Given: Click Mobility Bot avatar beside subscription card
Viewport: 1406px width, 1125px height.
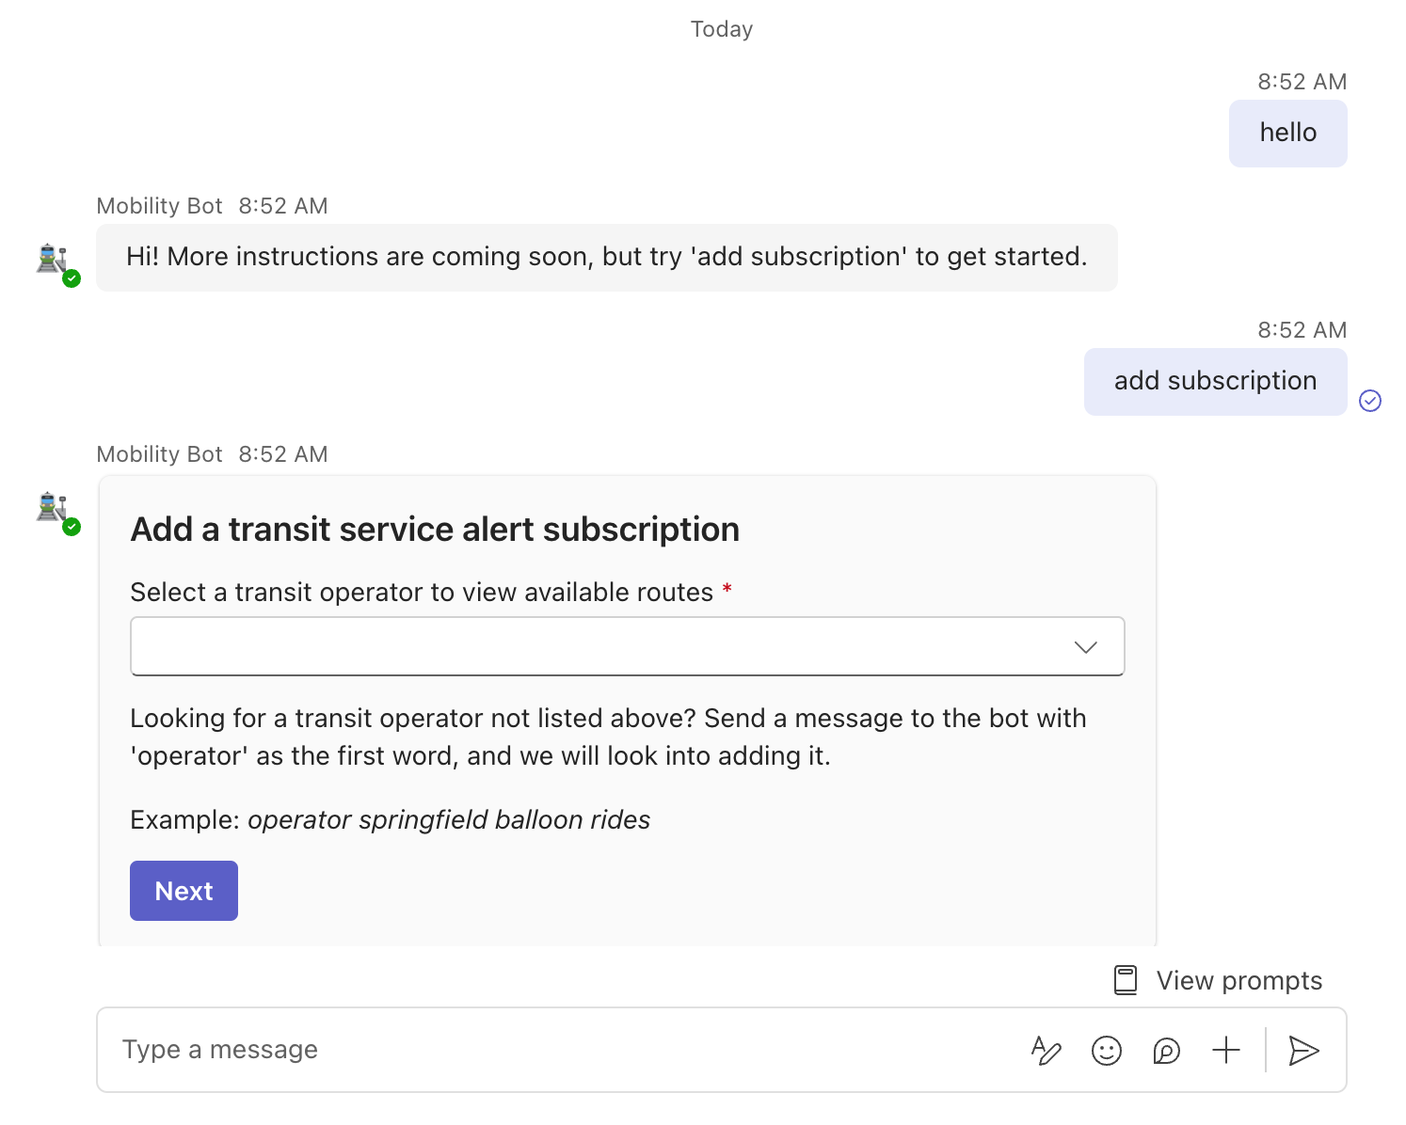Looking at the screenshot, I should pyautogui.click(x=54, y=508).
